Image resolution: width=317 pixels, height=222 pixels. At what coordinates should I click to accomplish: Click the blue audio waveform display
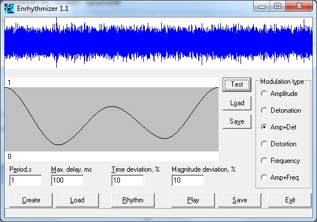click(159, 43)
